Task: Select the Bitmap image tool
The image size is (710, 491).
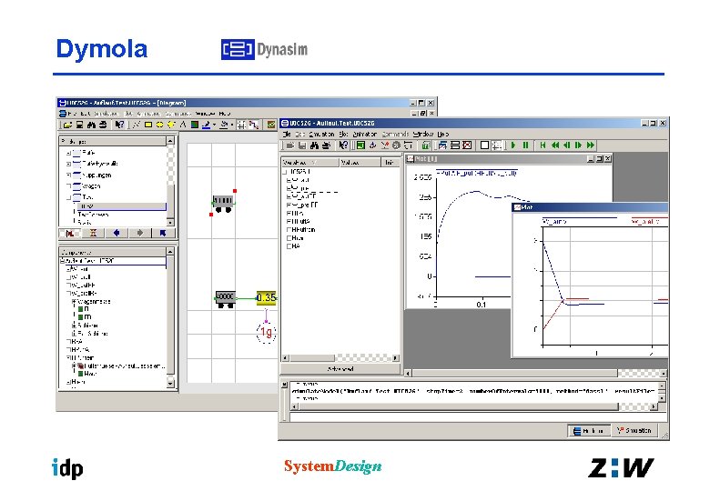Action: pyautogui.click(x=195, y=125)
